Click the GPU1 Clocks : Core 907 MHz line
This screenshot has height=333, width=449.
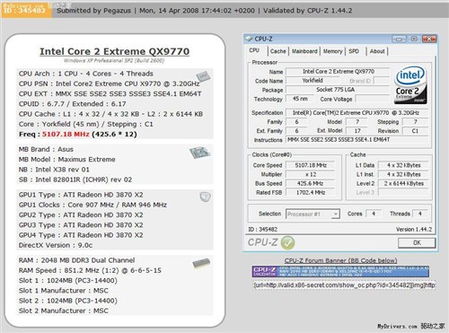(x=92, y=205)
